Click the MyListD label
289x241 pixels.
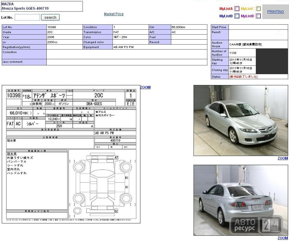click(247, 16)
